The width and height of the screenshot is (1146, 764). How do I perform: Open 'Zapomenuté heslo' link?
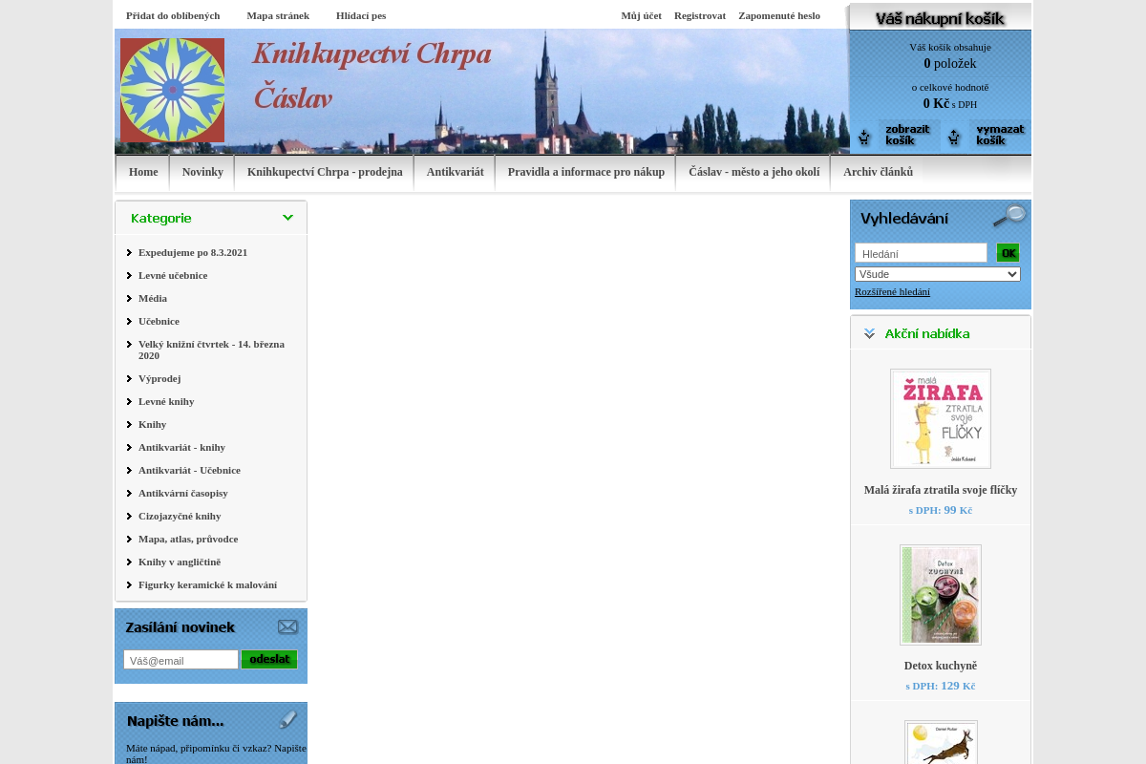(779, 15)
